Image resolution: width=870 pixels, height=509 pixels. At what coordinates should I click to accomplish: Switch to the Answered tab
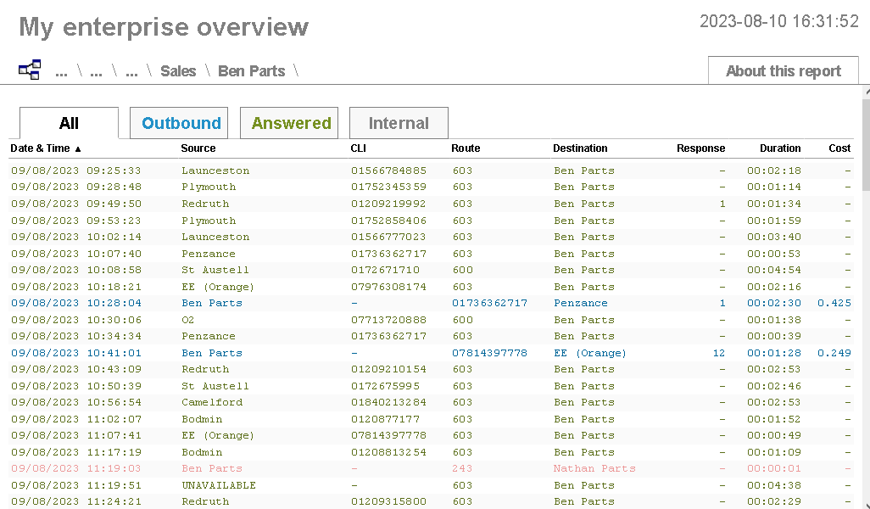click(x=288, y=122)
